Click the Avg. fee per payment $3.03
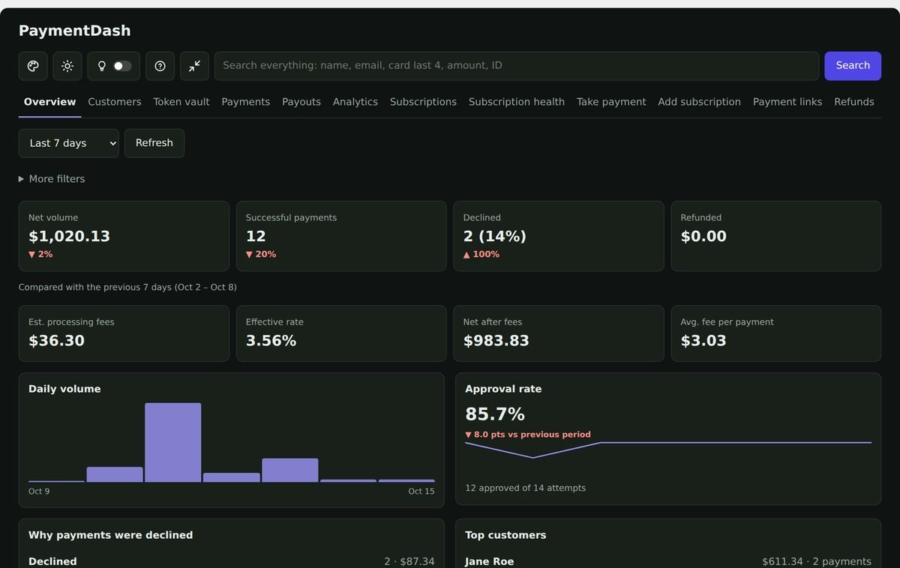The width and height of the screenshot is (900, 568). (703, 341)
